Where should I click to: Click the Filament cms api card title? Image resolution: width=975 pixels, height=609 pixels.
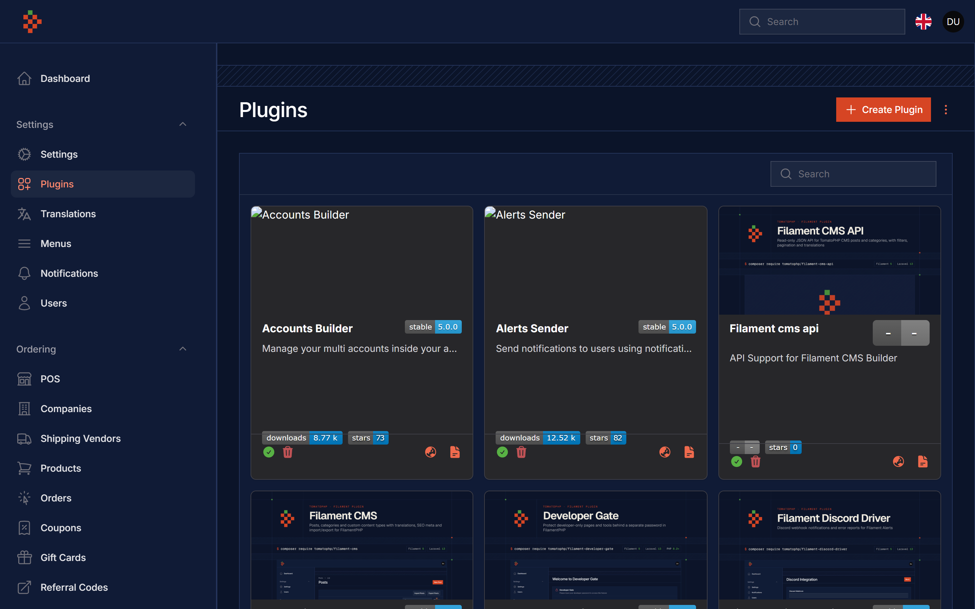tap(774, 329)
